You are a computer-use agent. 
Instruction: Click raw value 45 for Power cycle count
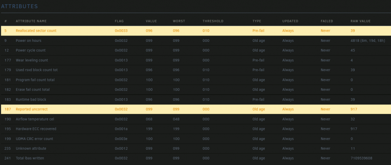[353, 50]
